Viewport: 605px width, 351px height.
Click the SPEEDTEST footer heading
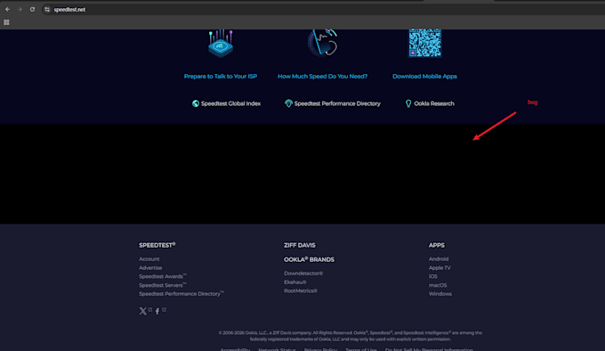157,245
